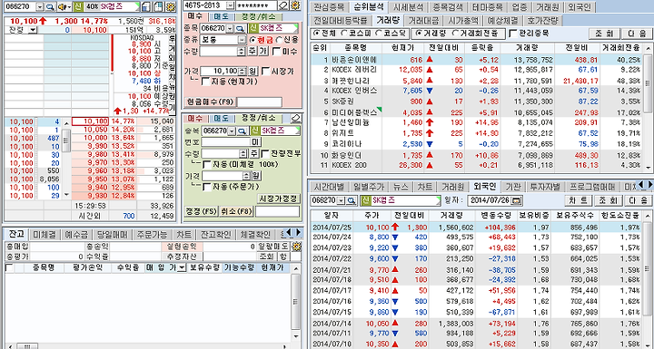Open the speaker icon dropdown arrow
Image resolution: width=654 pixels, height=349 pixels.
(69, 6)
